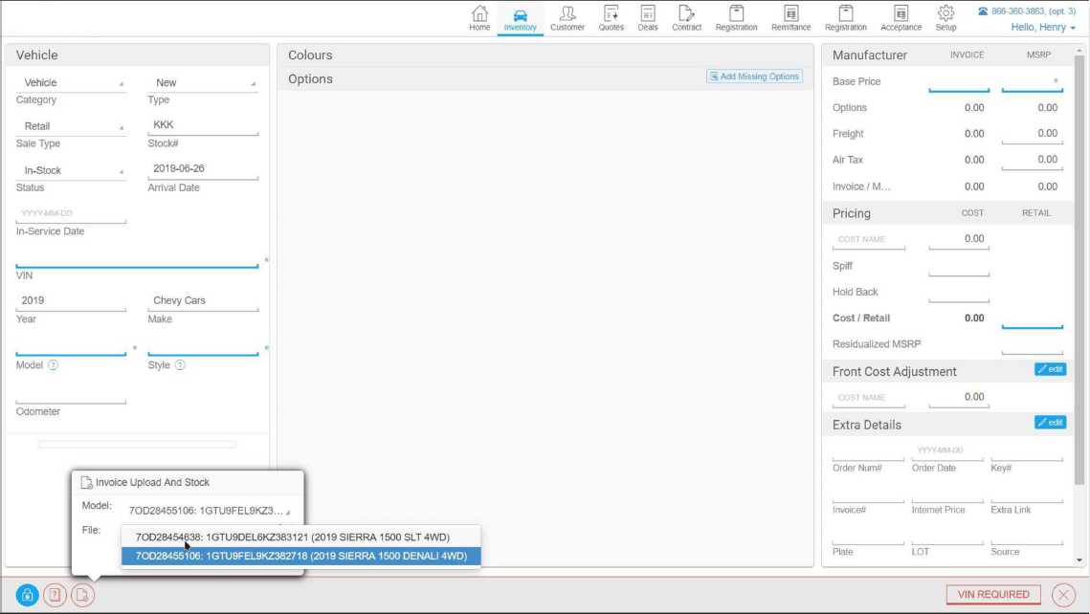
Task: Click the Add Missing Options button
Action: point(754,77)
